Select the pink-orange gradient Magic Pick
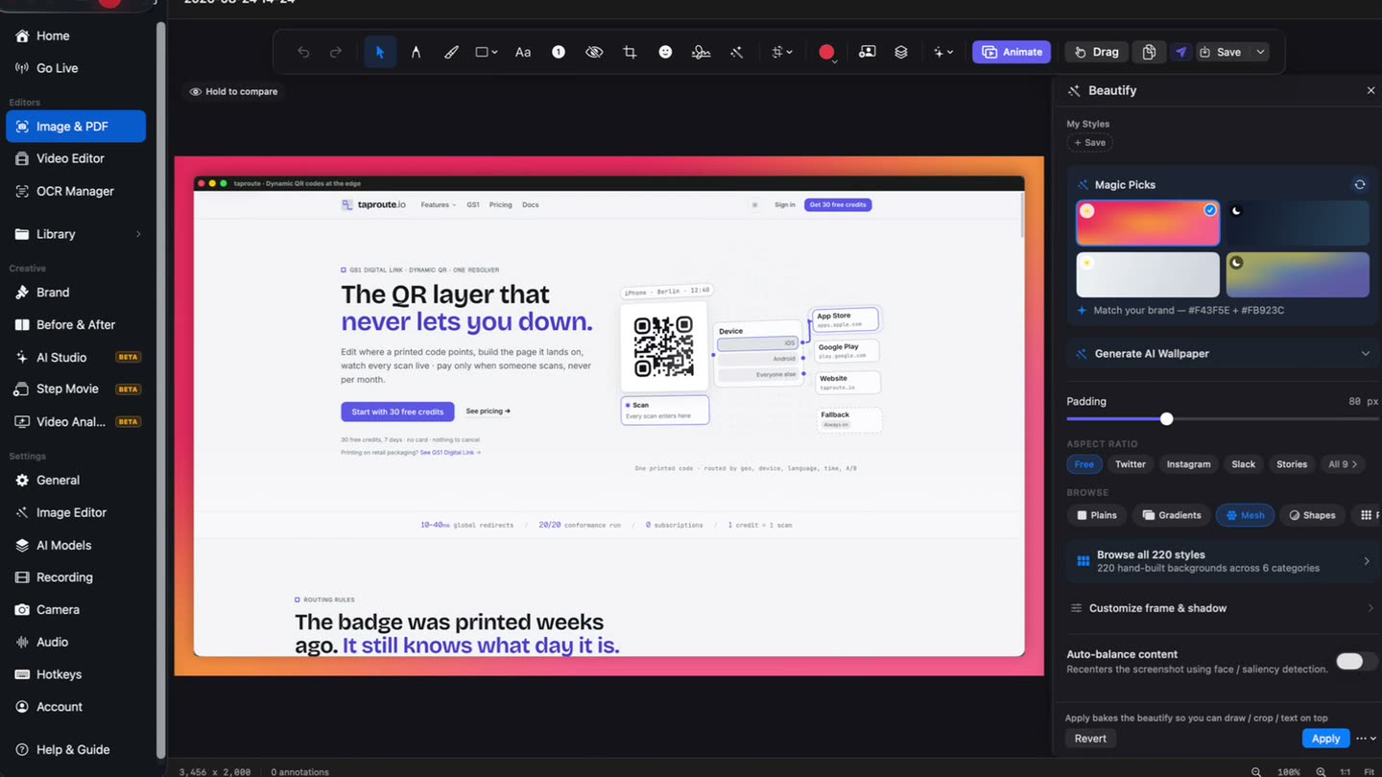This screenshot has height=777, width=1382. [x=1148, y=224]
